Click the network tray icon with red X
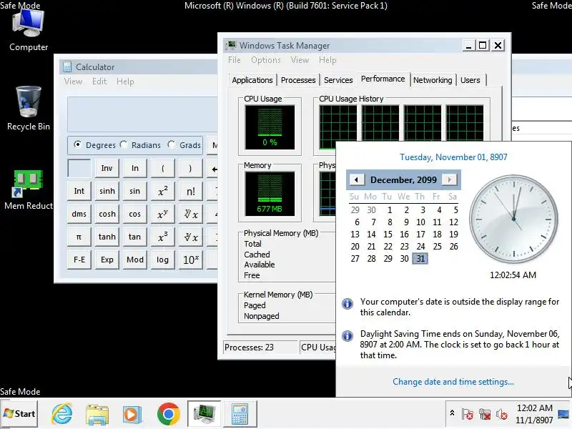This screenshot has width=572, height=429. pos(485,414)
